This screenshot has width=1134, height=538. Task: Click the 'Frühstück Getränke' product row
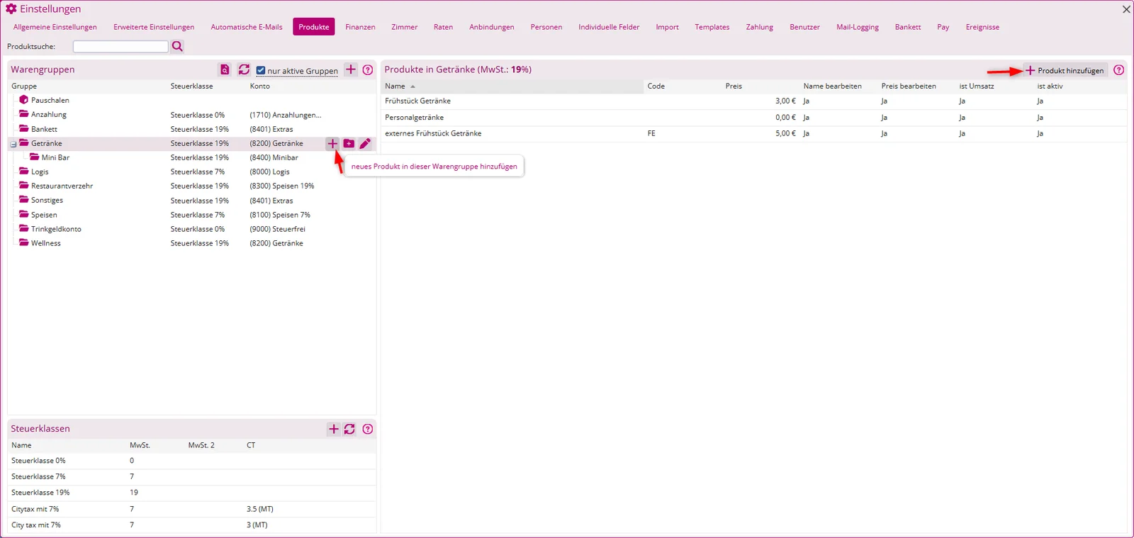754,101
